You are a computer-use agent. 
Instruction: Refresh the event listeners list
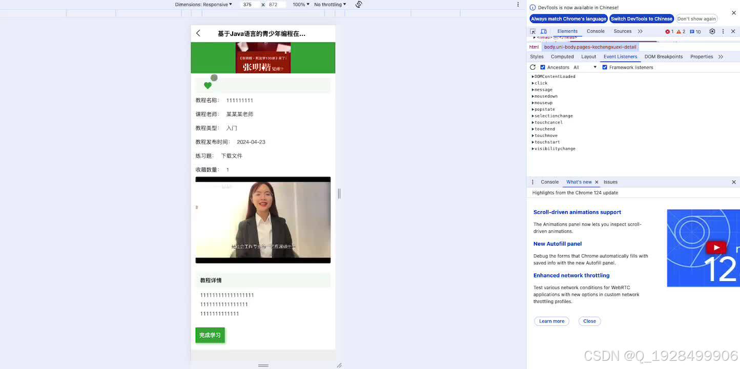pos(533,67)
